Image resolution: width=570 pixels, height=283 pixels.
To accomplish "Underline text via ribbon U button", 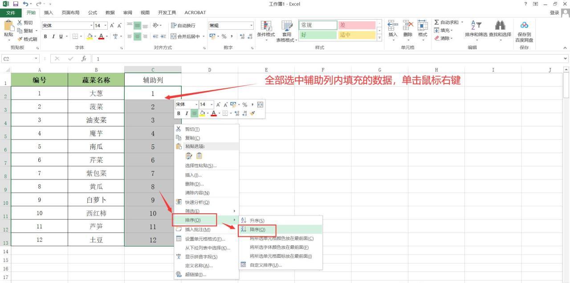I will pyautogui.click(x=60, y=36).
